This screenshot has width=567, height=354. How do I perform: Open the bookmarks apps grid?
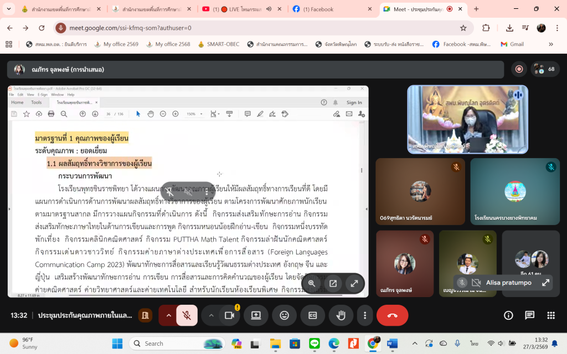tap(9, 44)
